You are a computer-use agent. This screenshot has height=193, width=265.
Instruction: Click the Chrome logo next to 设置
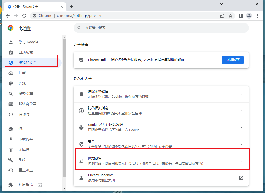pyautogui.click(x=11, y=28)
